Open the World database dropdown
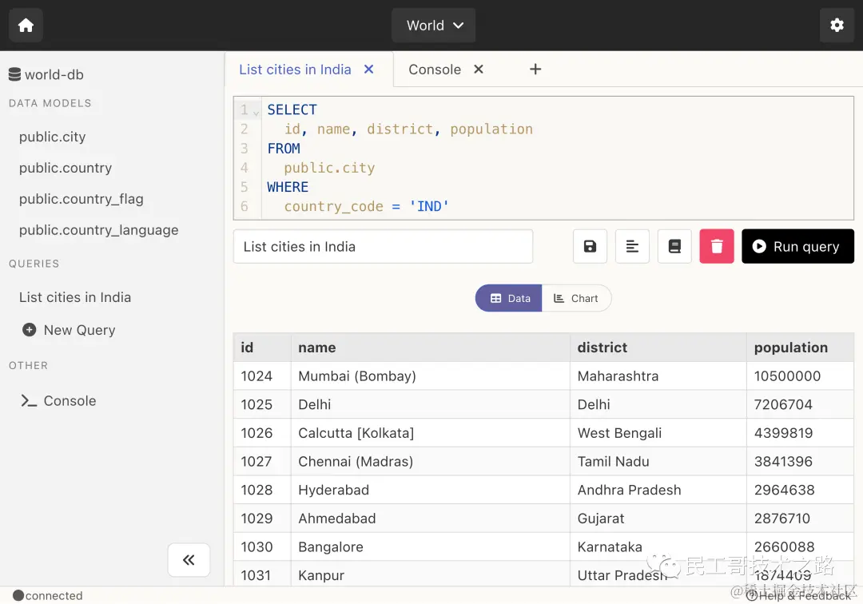Screen dimensions: 863x604 click(x=434, y=26)
